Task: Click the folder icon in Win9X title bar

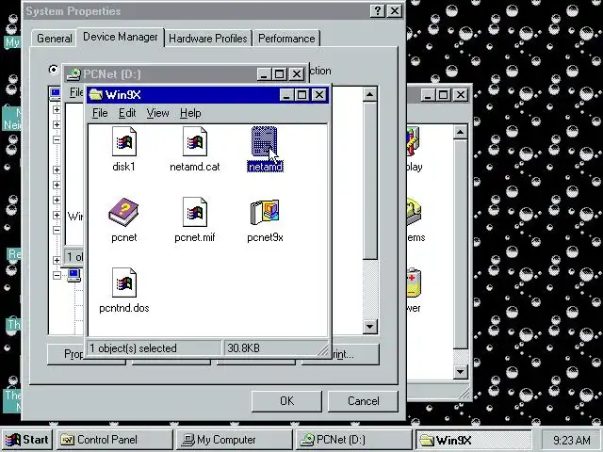Action: (x=96, y=94)
